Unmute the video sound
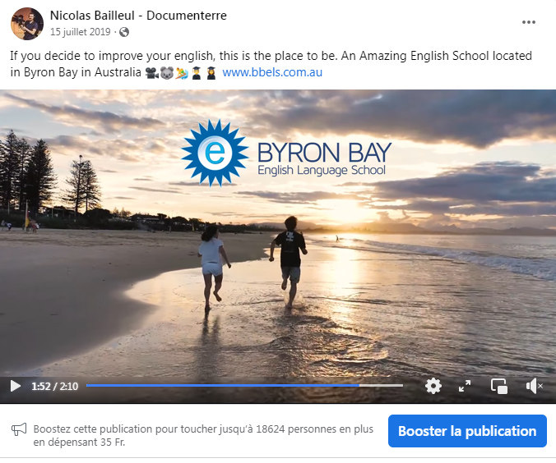The image size is (556, 463). [534, 386]
